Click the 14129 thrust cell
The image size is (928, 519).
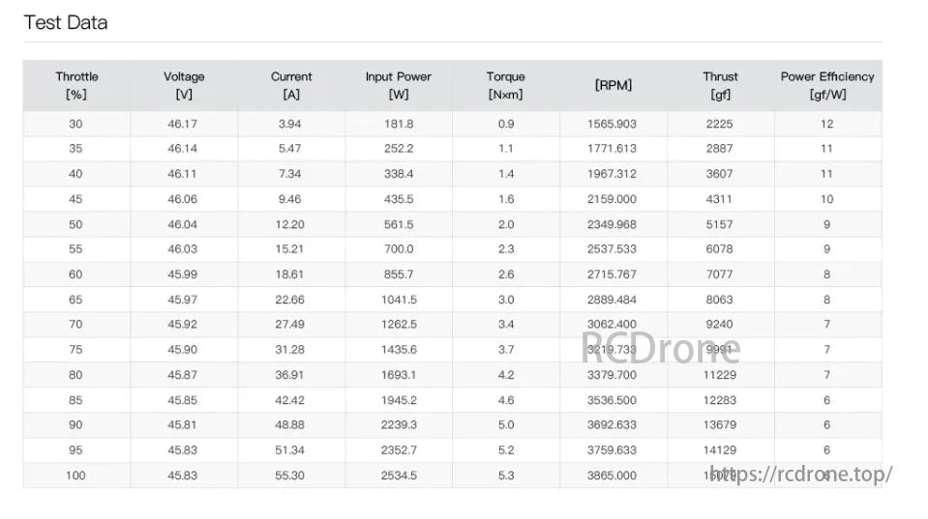[x=719, y=450]
